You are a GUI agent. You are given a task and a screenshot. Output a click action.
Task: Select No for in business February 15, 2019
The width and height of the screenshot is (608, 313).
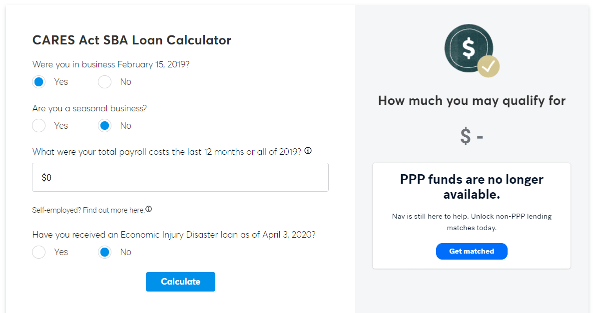coord(104,82)
